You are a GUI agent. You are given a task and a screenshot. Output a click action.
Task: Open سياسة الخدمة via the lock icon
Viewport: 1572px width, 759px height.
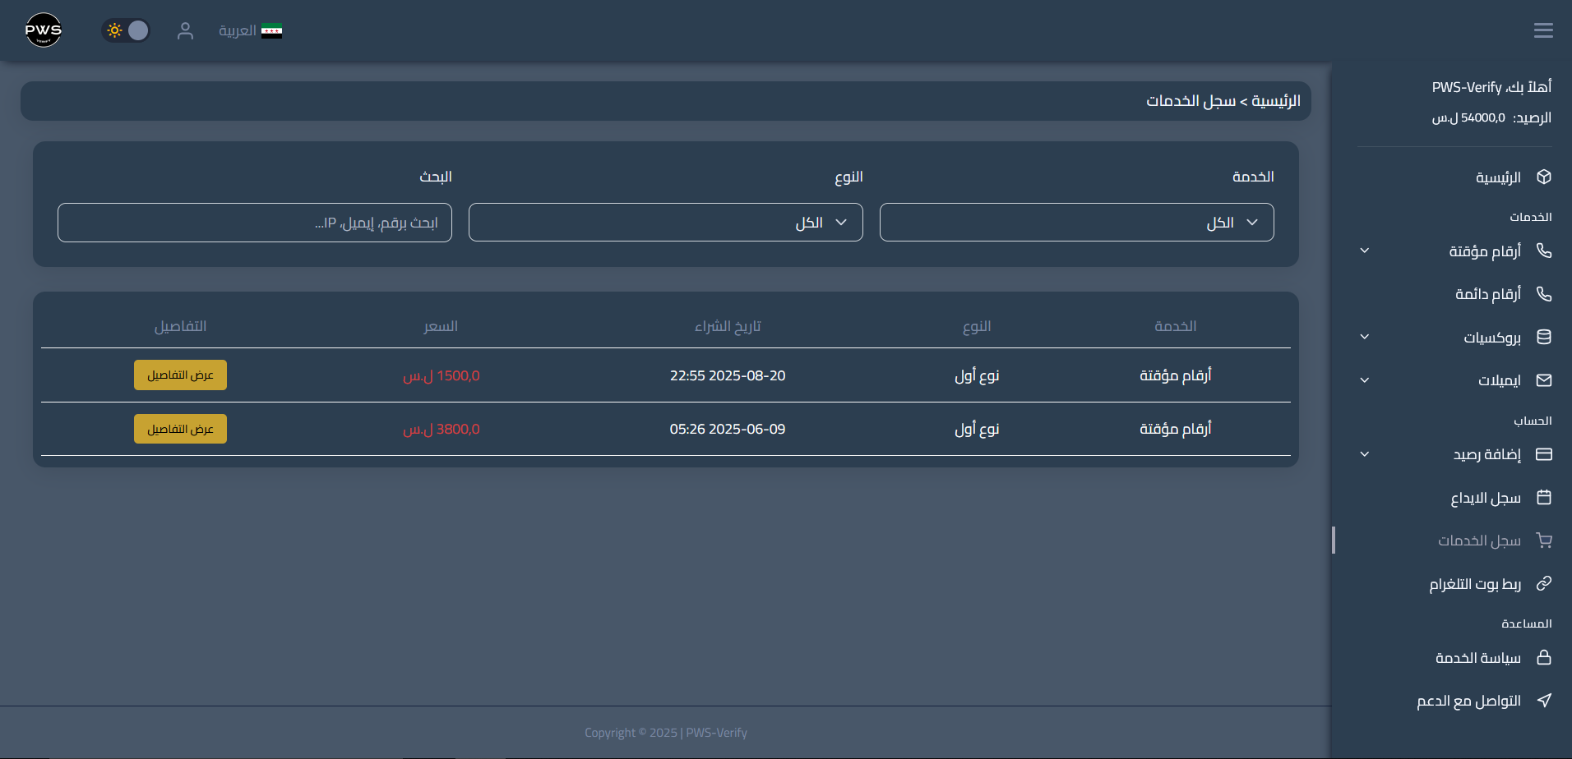click(x=1544, y=657)
